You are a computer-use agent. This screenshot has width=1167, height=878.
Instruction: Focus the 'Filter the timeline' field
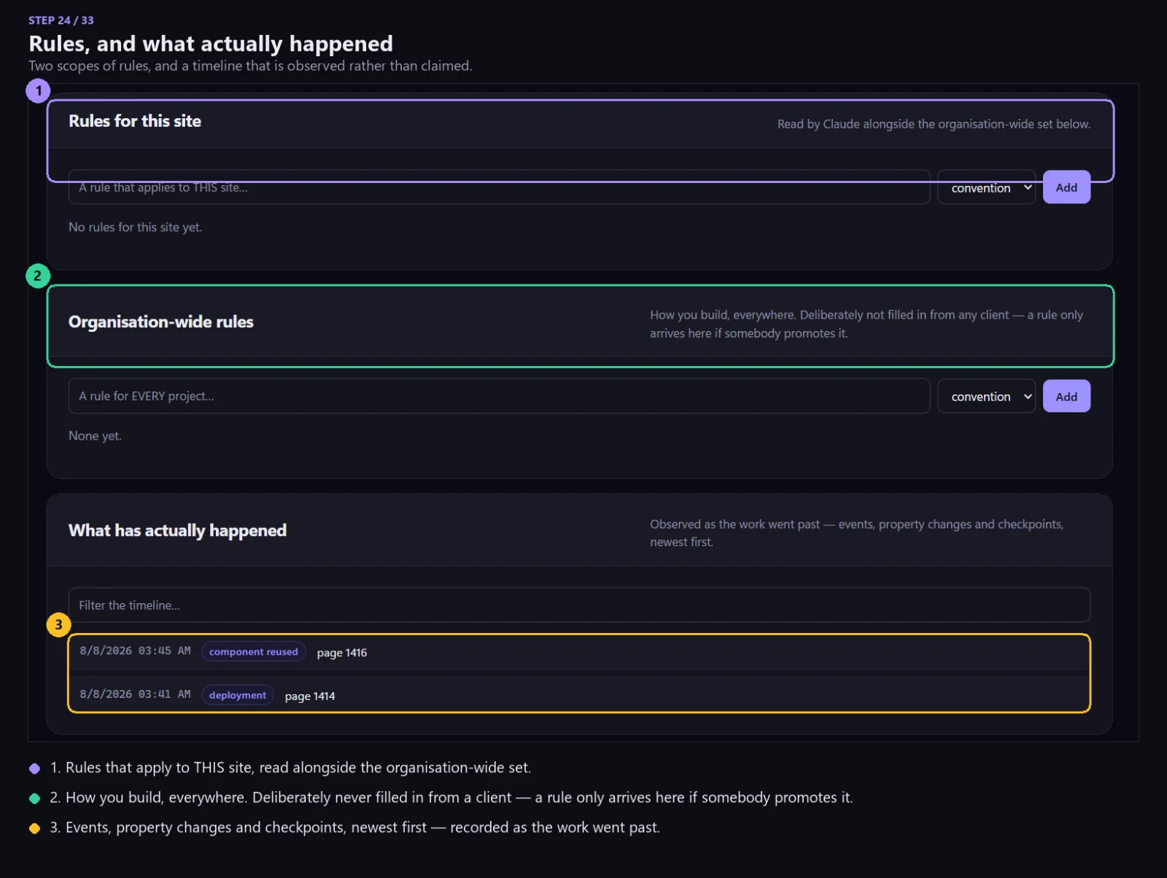click(579, 605)
